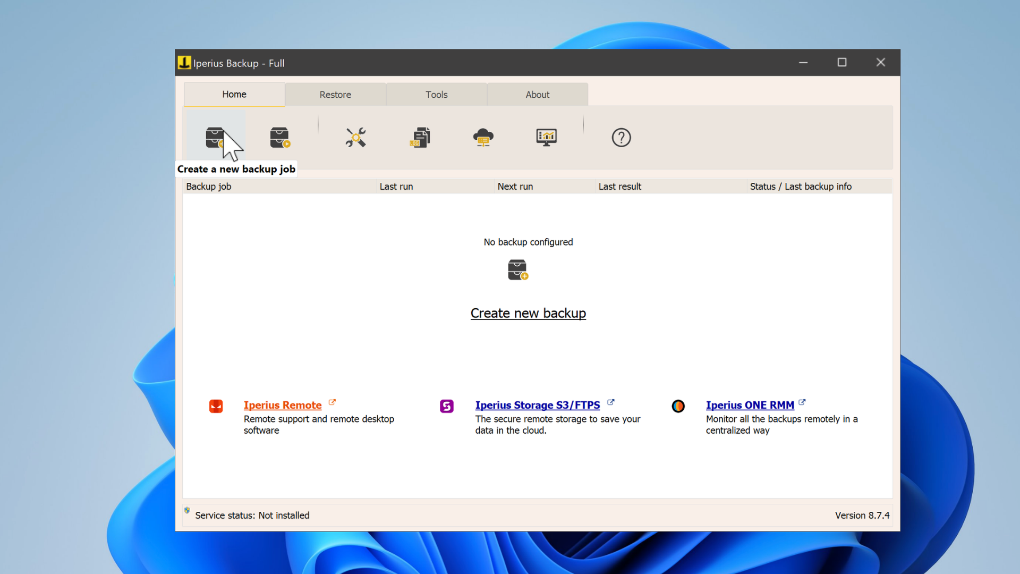The width and height of the screenshot is (1020, 574).
Task: Click the red Iperius Remote logo
Action: pyautogui.click(x=216, y=406)
